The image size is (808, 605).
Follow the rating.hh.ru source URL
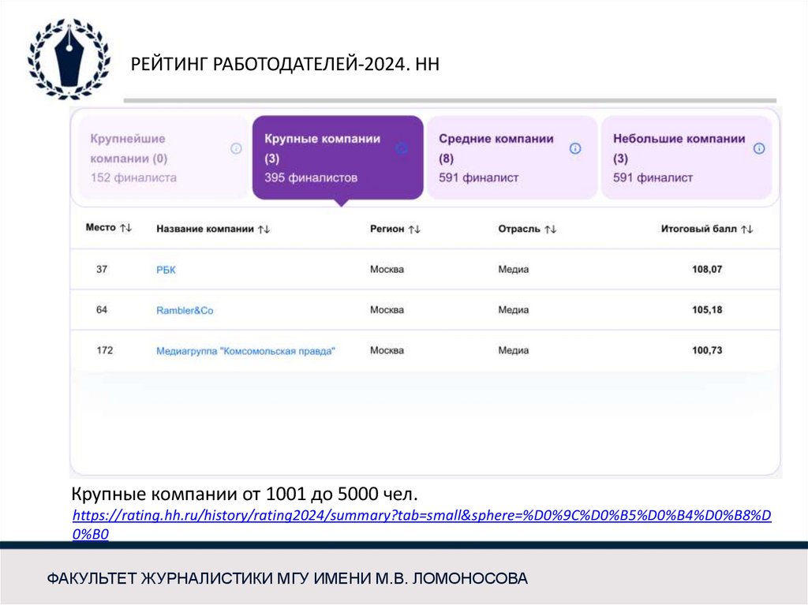pyautogui.click(x=421, y=524)
